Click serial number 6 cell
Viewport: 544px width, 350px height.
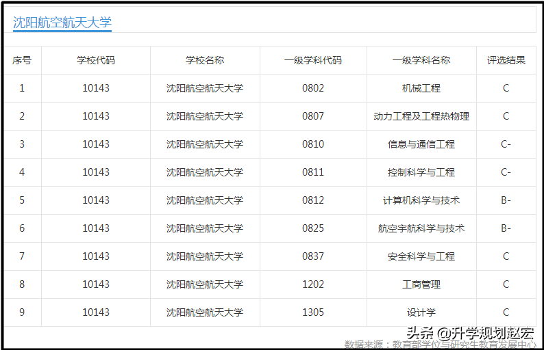22,228
